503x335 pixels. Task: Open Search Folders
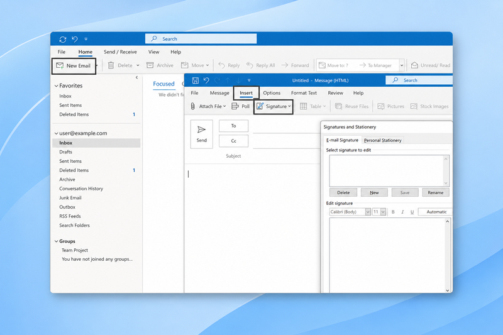point(74,226)
